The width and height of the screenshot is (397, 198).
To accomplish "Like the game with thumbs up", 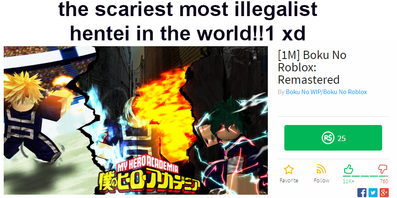I will (x=348, y=169).
